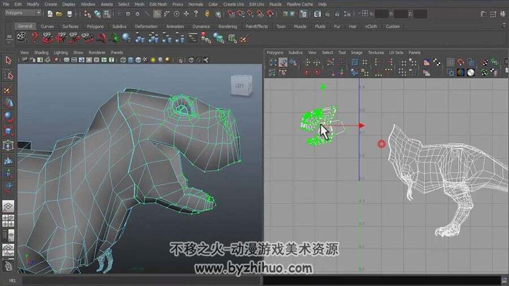The width and height of the screenshot is (509, 286).
Task: Open the UV editor UV Sets menu
Action: (396, 52)
